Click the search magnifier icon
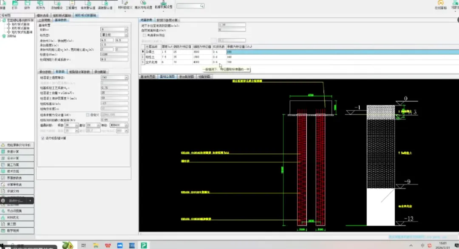 tap(202, 6)
